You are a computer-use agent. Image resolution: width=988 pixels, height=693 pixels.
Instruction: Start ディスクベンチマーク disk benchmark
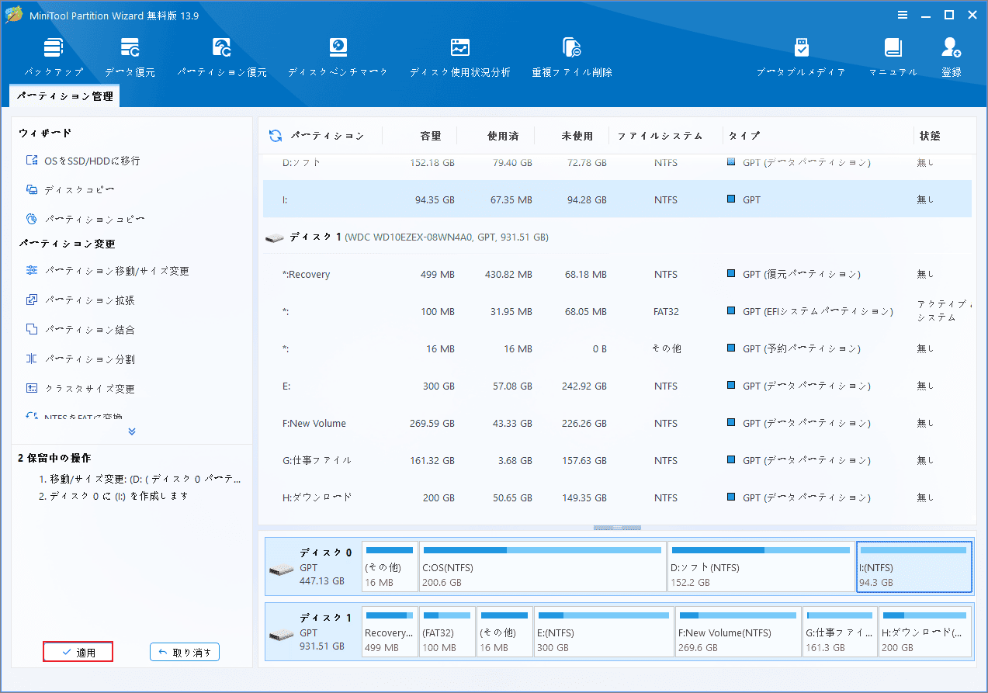click(x=338, y=57)
